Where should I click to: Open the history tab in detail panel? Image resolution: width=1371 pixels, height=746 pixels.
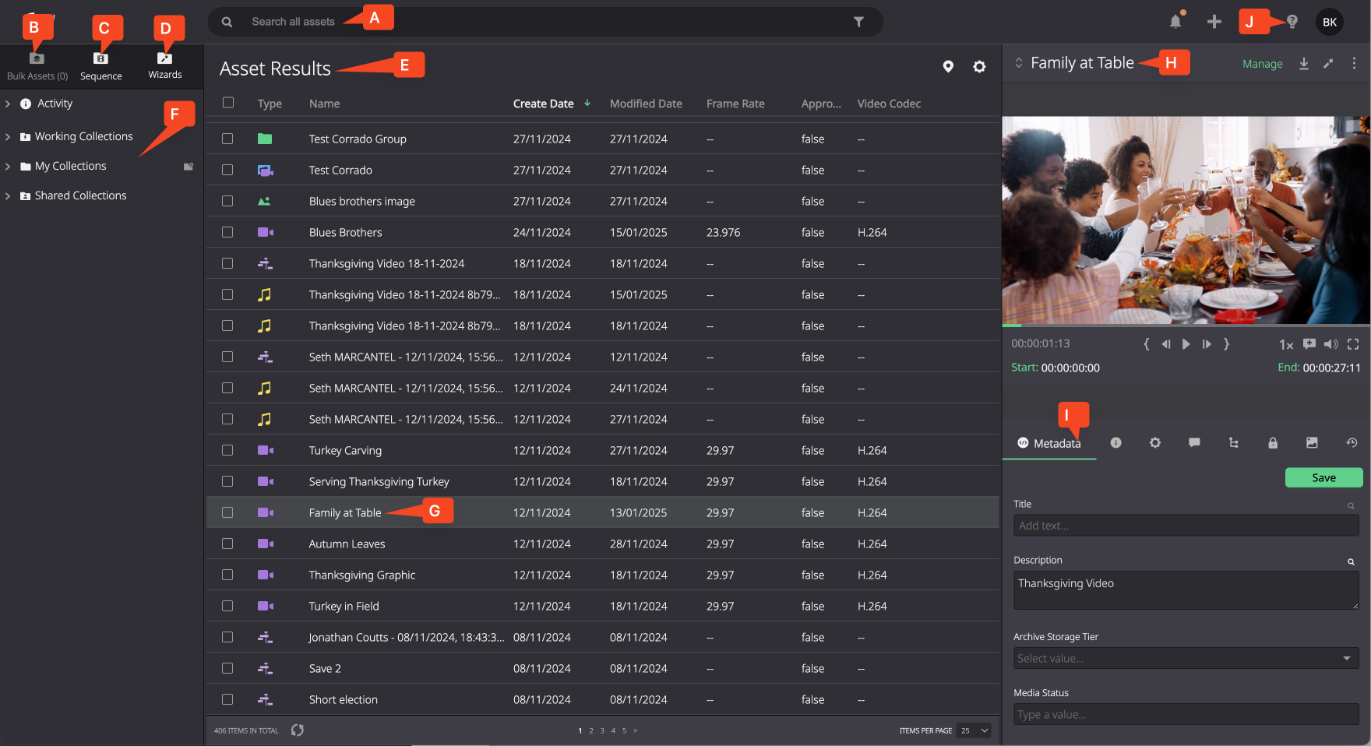coord(1352,442)
